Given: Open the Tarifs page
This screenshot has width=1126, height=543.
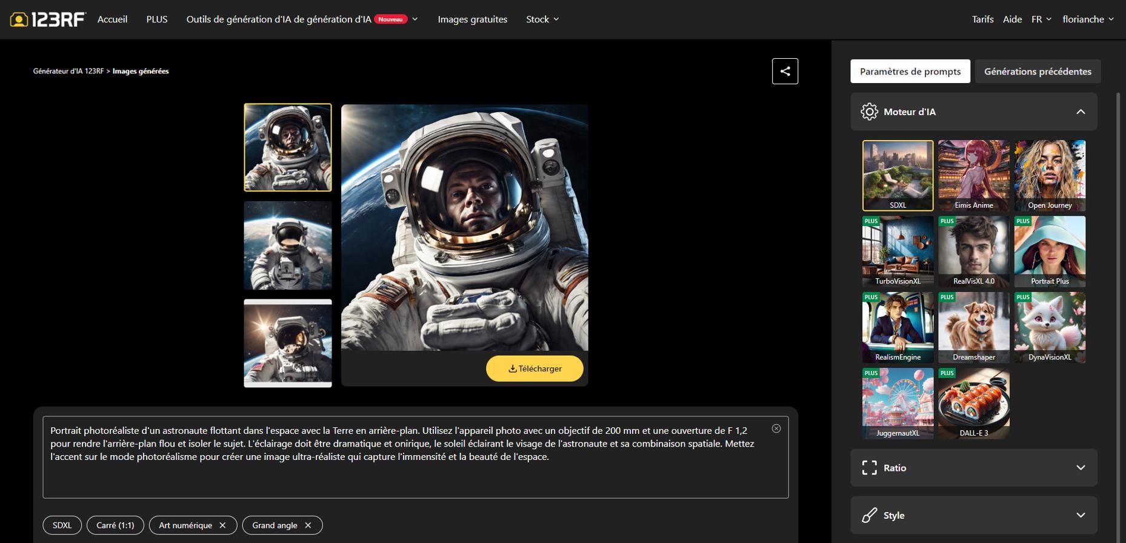Looking at the screenshot, I should [x=982, y=19].
